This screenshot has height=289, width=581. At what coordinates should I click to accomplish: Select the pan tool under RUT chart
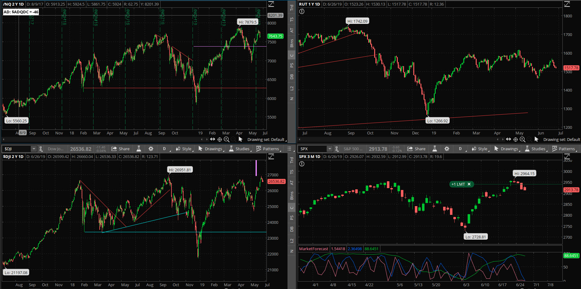click(508, 139)
